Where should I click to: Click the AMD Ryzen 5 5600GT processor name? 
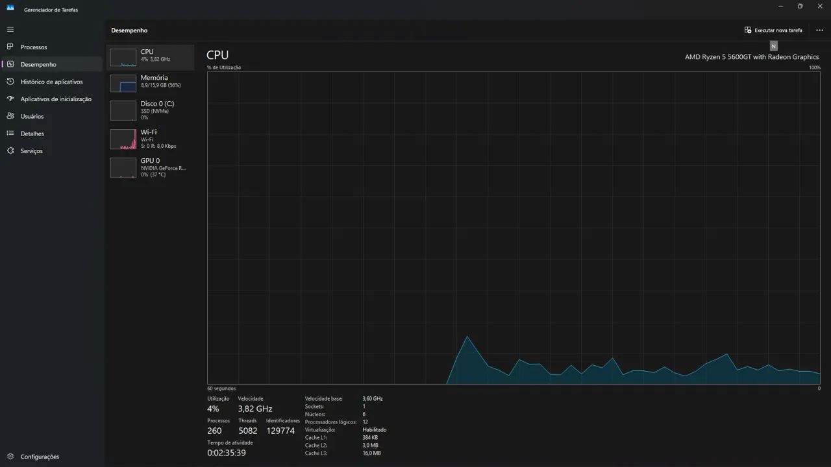(x=752, y=57)
